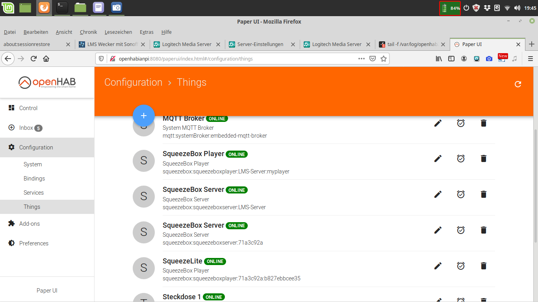
Task: Edit SqueezeBox Server 71a3c92a thing
Action: tap(438, 230)
